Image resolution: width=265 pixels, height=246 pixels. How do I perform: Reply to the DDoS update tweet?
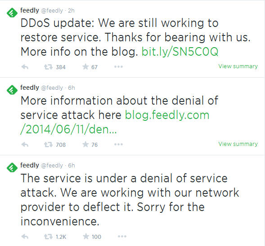click(x=25, y=67)
